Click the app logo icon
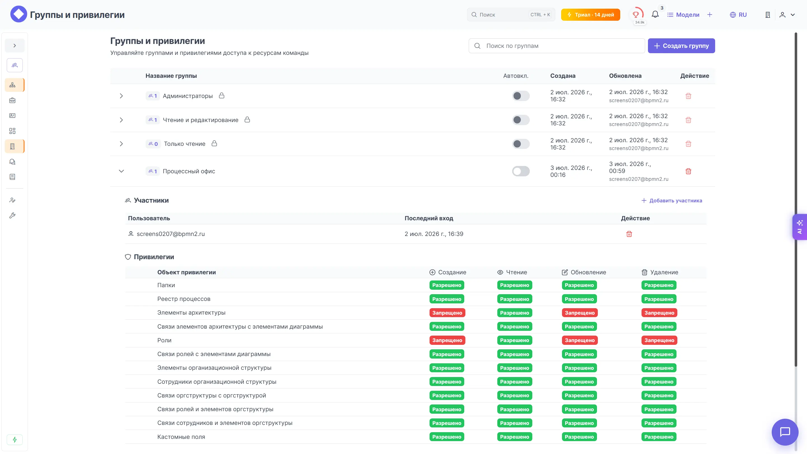The image size is (807, 454). coord(18,14)
